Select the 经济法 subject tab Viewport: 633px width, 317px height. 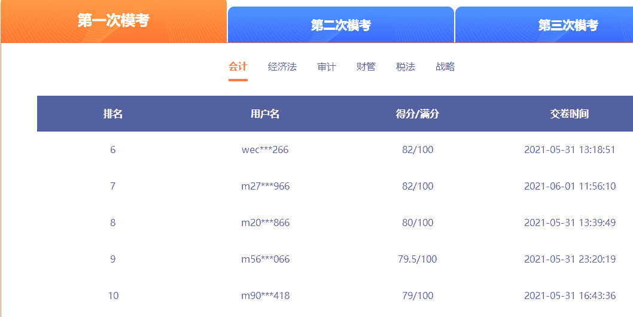pyautogui.click(x=282, y=66)
